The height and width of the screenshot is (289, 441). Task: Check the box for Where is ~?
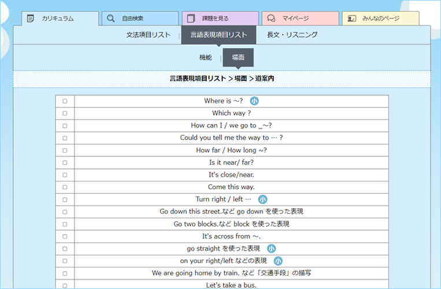tap(65, 101)
